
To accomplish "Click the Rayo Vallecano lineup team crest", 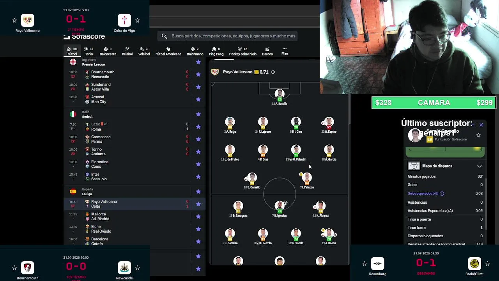I will click(x=215, y=72).
